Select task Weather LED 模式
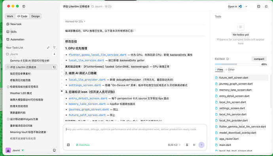The height and width of the screenshot is (156, 273). (x=21, y=93)
